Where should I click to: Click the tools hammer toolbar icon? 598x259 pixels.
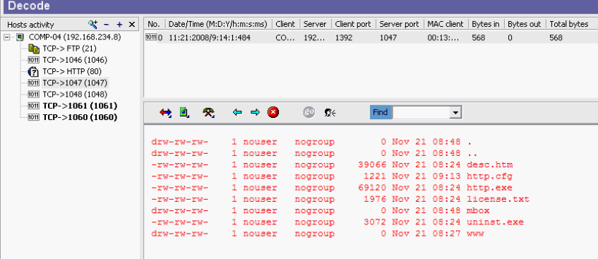point(208,112)
